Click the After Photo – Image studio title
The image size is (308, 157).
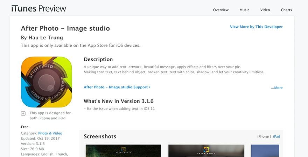click(x=65, y=28)
